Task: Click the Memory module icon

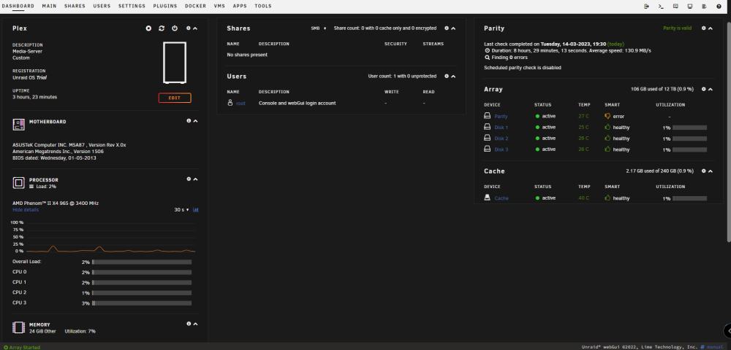Action: (18, 327)
